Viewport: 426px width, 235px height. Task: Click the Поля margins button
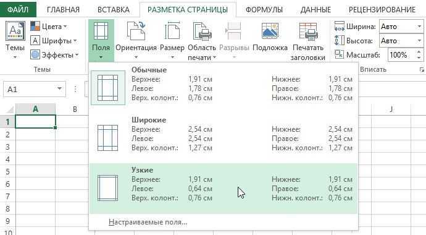[101, 40]
